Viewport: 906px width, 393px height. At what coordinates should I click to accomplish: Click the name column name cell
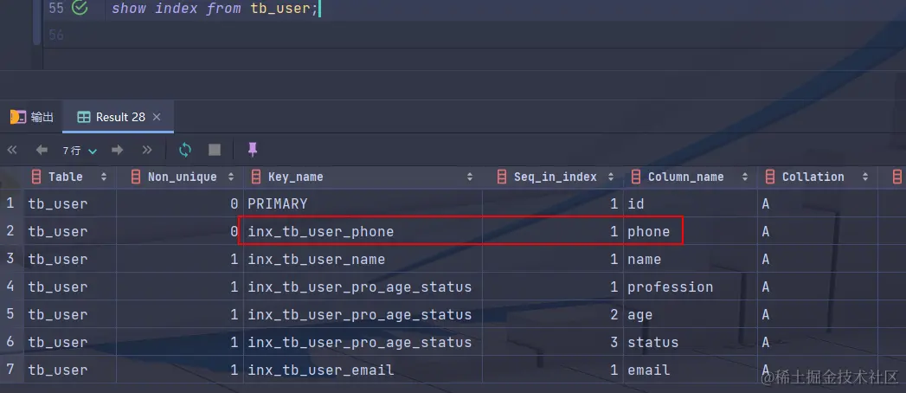691,260
